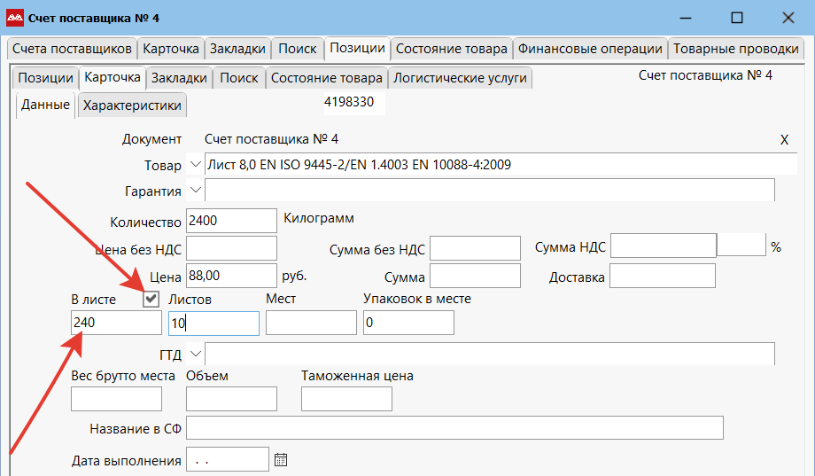Open the ГТД dropdown arrow
The height and width of the screenshot is (476, 815).
pos(195,355)
